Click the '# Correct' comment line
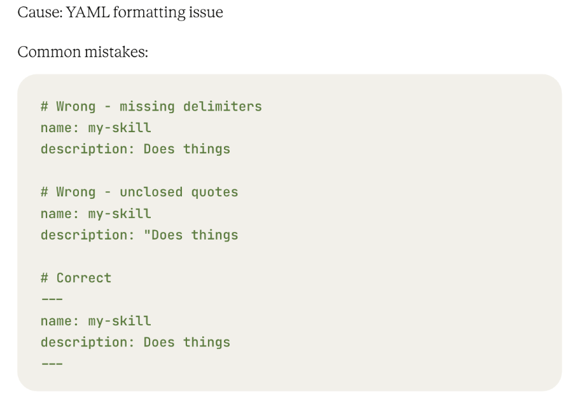 (x=76, y=278)
